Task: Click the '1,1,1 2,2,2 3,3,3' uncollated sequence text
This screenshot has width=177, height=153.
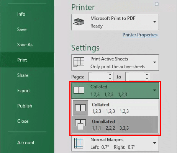Action: tap(110, 128)
